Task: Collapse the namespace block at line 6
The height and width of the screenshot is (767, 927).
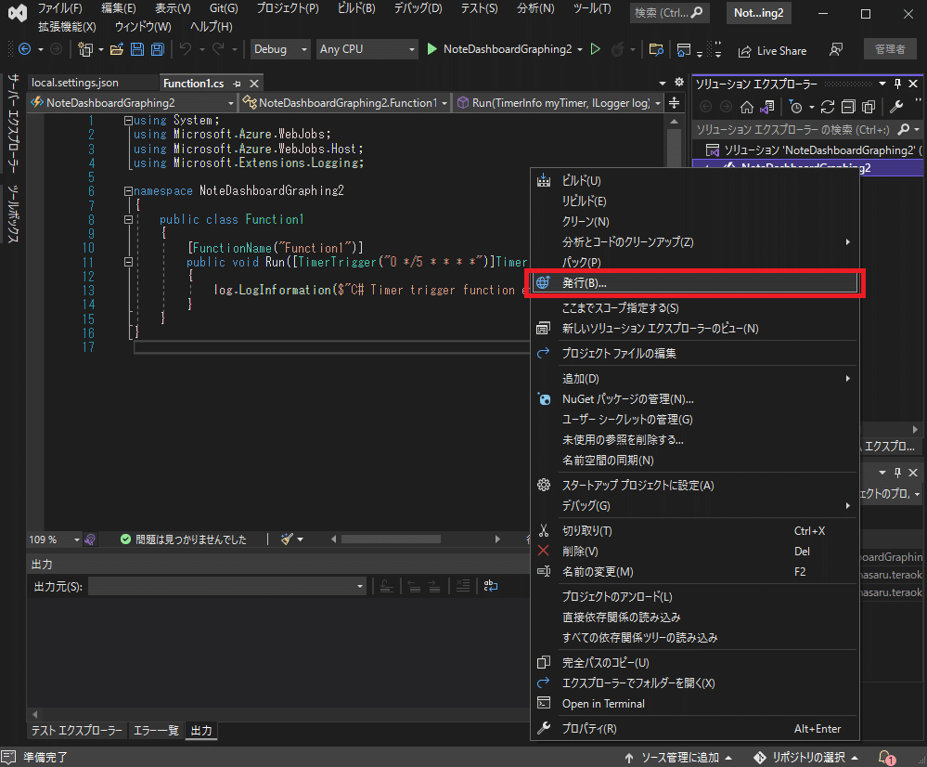Action: pyautogui.click(x=128, y=190)
